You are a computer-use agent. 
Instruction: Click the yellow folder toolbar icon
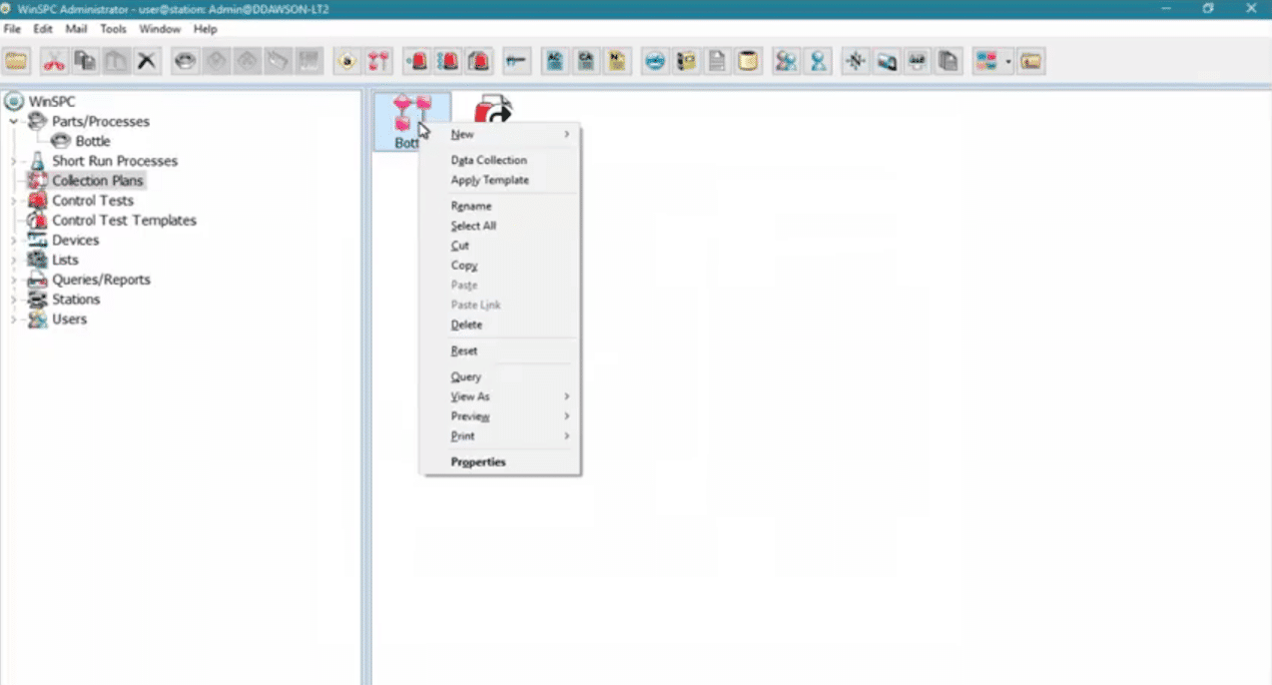pos(17,62)
